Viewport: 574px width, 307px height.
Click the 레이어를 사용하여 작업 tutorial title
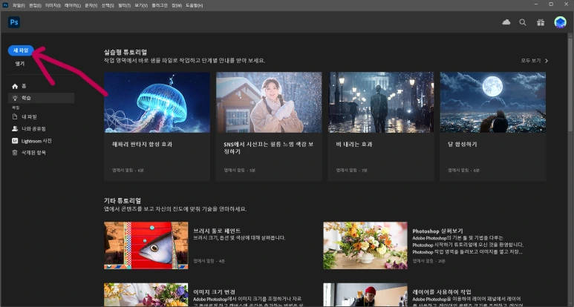coord(442,292)
